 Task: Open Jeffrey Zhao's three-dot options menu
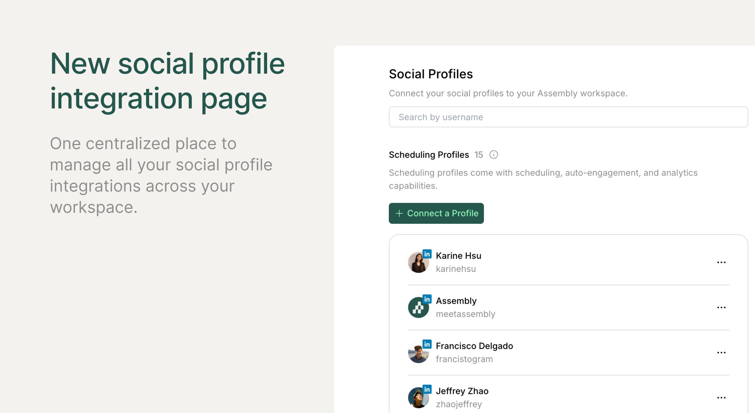721,398
